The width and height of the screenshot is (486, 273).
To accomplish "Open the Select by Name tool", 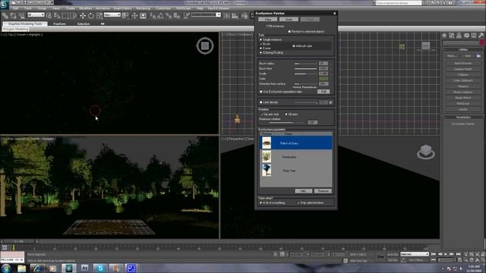I will [x=57, y=15].
